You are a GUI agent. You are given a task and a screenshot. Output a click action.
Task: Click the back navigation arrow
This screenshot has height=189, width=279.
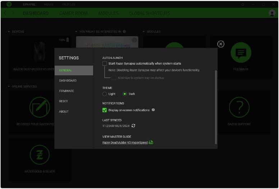[x=5, y=13]
